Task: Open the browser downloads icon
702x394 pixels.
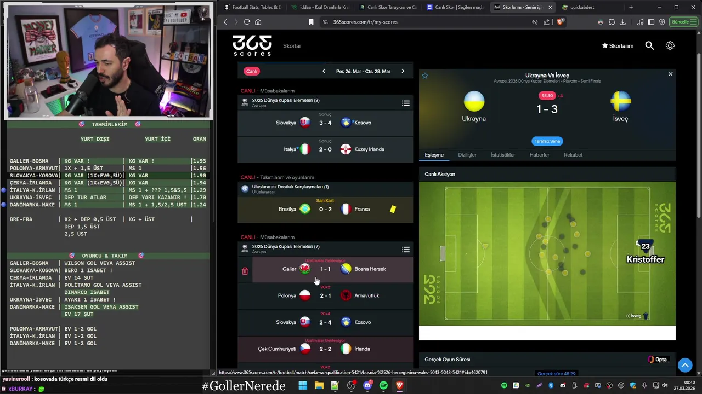Action: pyautogui.click(x=622, y=22)
